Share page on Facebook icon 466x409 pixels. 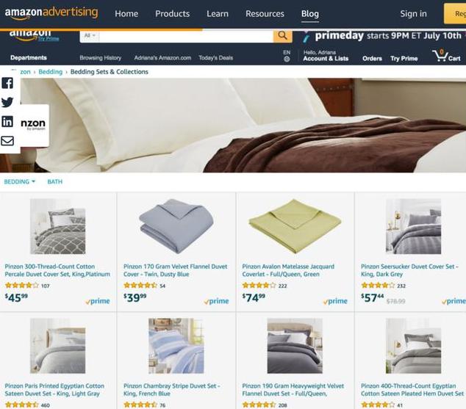click(x=7, y=83)
